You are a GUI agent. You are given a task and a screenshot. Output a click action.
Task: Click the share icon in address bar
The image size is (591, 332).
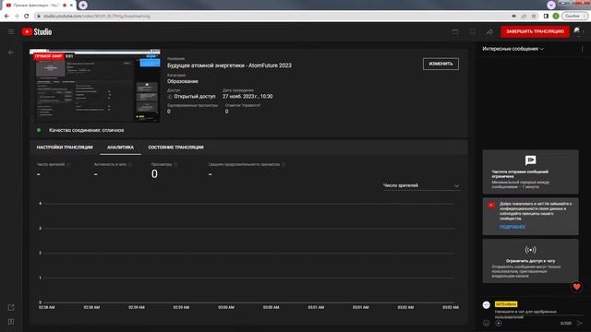tap(524, 17)
